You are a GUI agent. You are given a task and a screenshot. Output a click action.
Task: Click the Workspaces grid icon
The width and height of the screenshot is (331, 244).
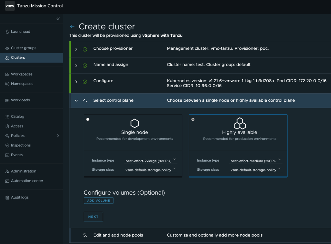7,74
